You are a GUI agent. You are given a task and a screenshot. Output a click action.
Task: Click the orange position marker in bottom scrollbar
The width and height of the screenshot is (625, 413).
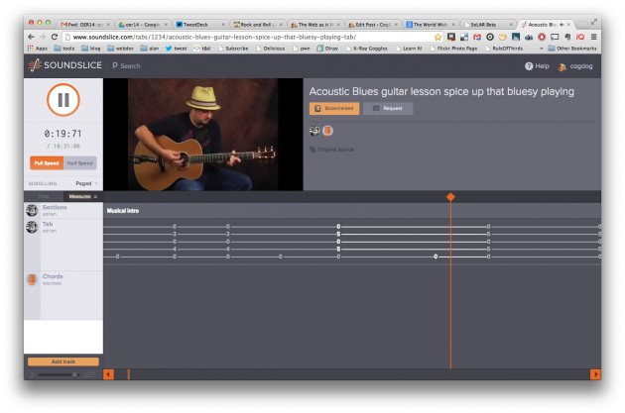click(x=128, y=374)
